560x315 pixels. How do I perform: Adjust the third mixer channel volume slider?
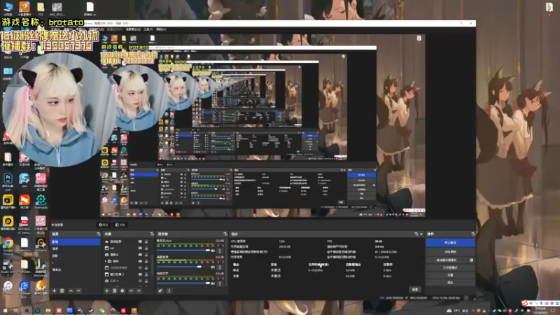[183, 283]
